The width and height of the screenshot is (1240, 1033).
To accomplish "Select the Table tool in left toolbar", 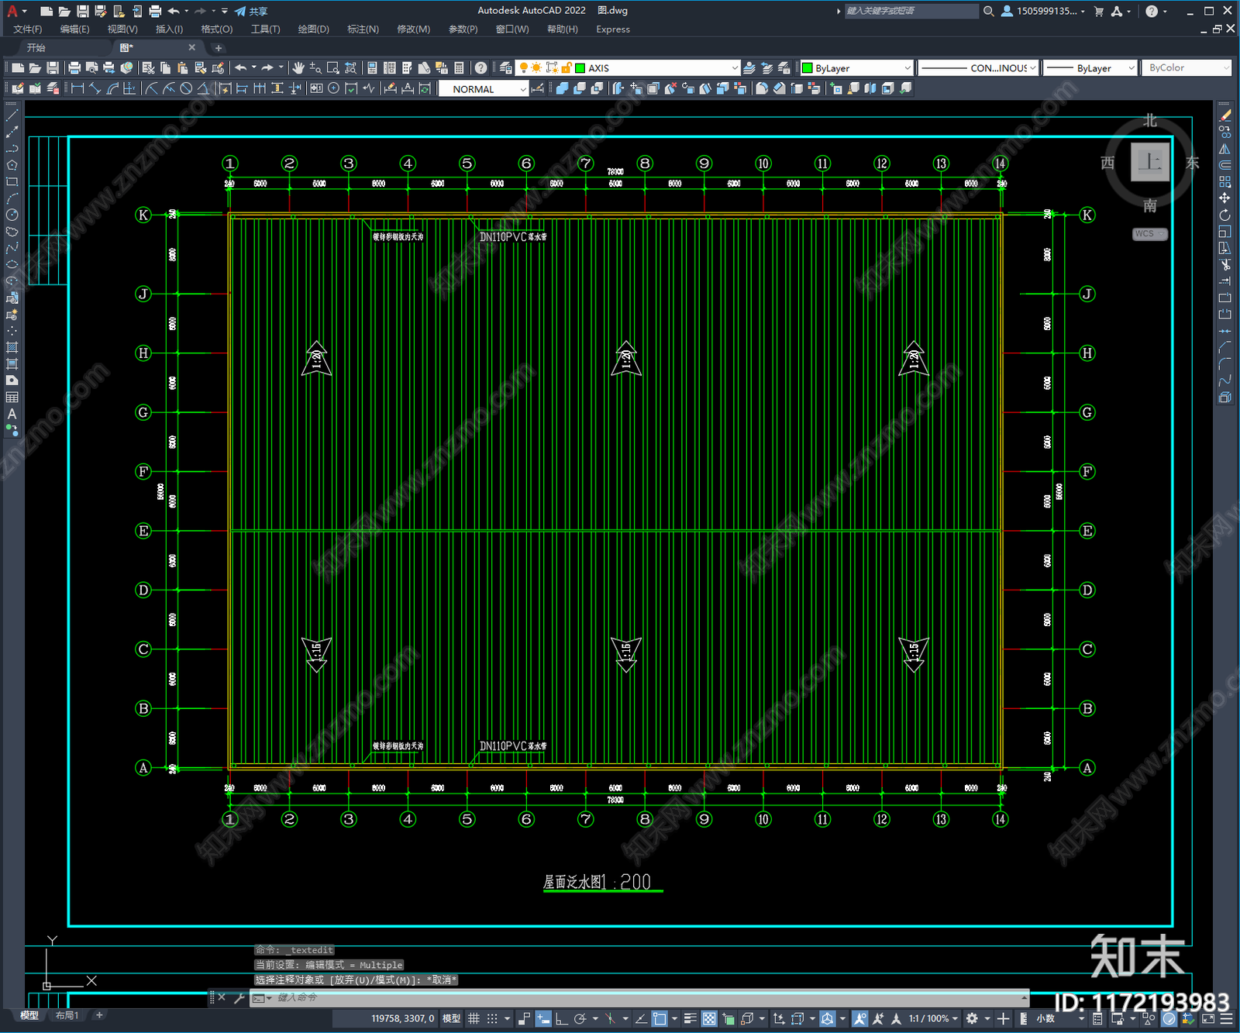I will click(x=12, y=397).
